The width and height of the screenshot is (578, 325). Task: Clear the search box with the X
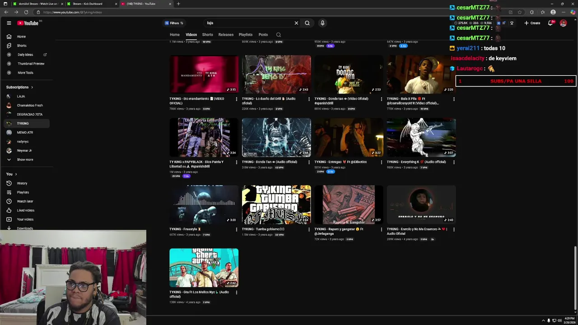(x=296, y=23)
